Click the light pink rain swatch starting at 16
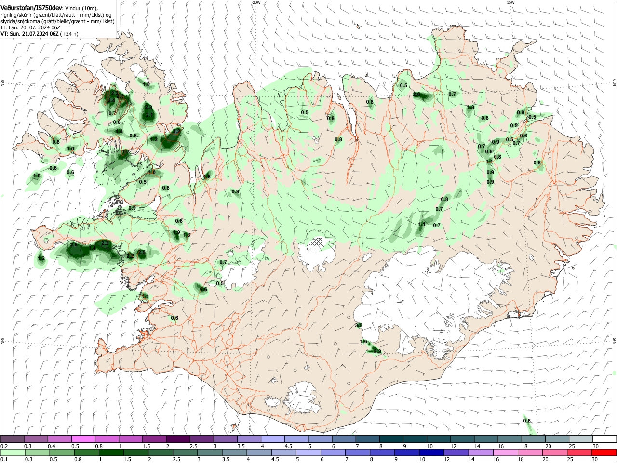Viewport: 617px width, 463px height. coord(505,453)
